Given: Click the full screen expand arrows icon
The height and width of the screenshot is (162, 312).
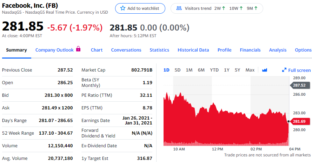Looking at the screenshot, I should 284,70.
